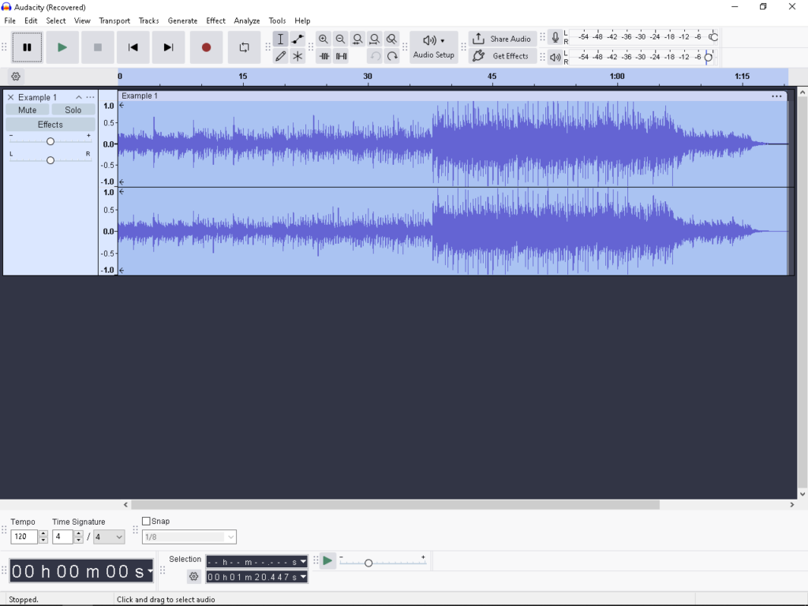Open the Audio Setup dropdown

(x=433, y=47)
